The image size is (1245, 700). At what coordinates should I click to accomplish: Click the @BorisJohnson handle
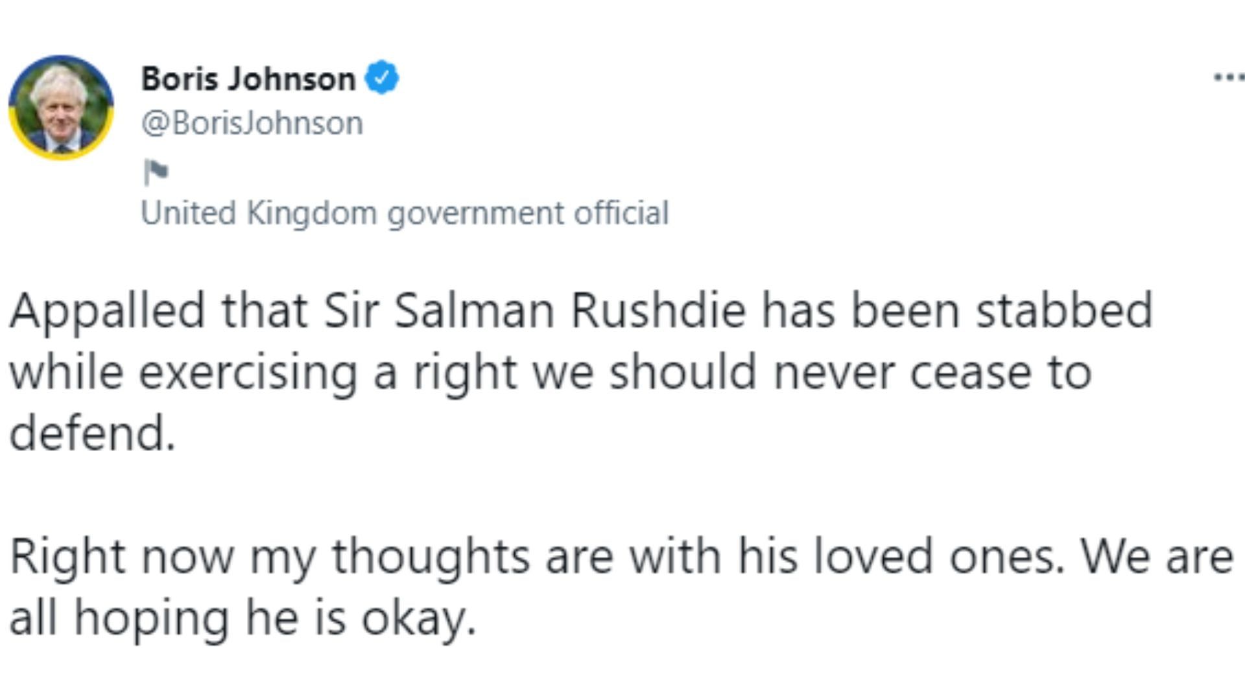252,121
